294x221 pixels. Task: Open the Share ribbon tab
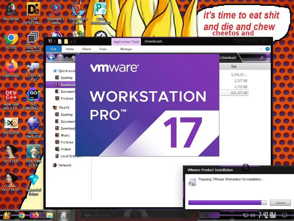pyautogui.click(x=87, y=49)
